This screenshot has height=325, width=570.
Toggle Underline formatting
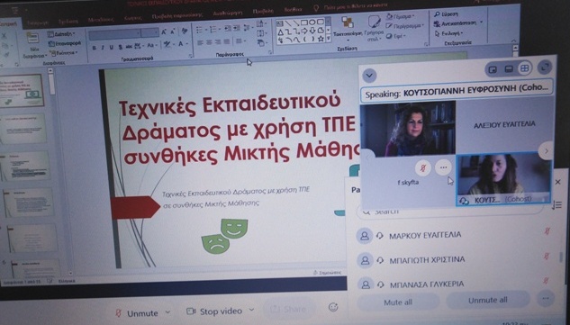tap(112, 47)
